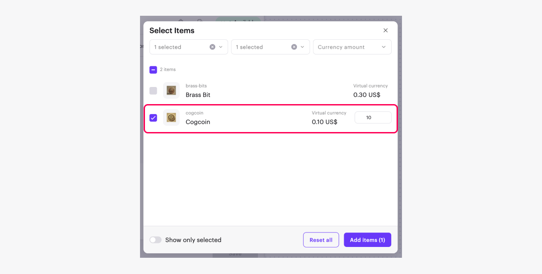
Task: Click the Brass Bit item thumbnail
Action: click(x=171, y=91)
